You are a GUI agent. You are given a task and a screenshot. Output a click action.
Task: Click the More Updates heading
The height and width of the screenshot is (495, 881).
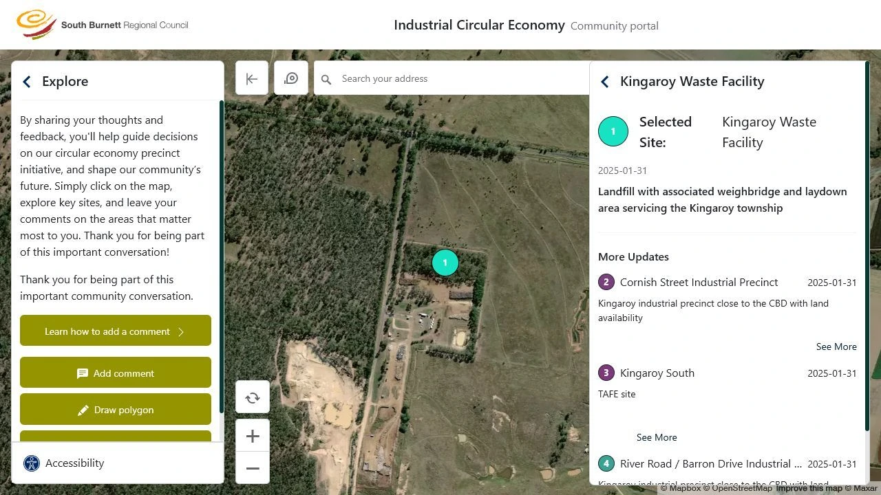[x=633, y=256]
